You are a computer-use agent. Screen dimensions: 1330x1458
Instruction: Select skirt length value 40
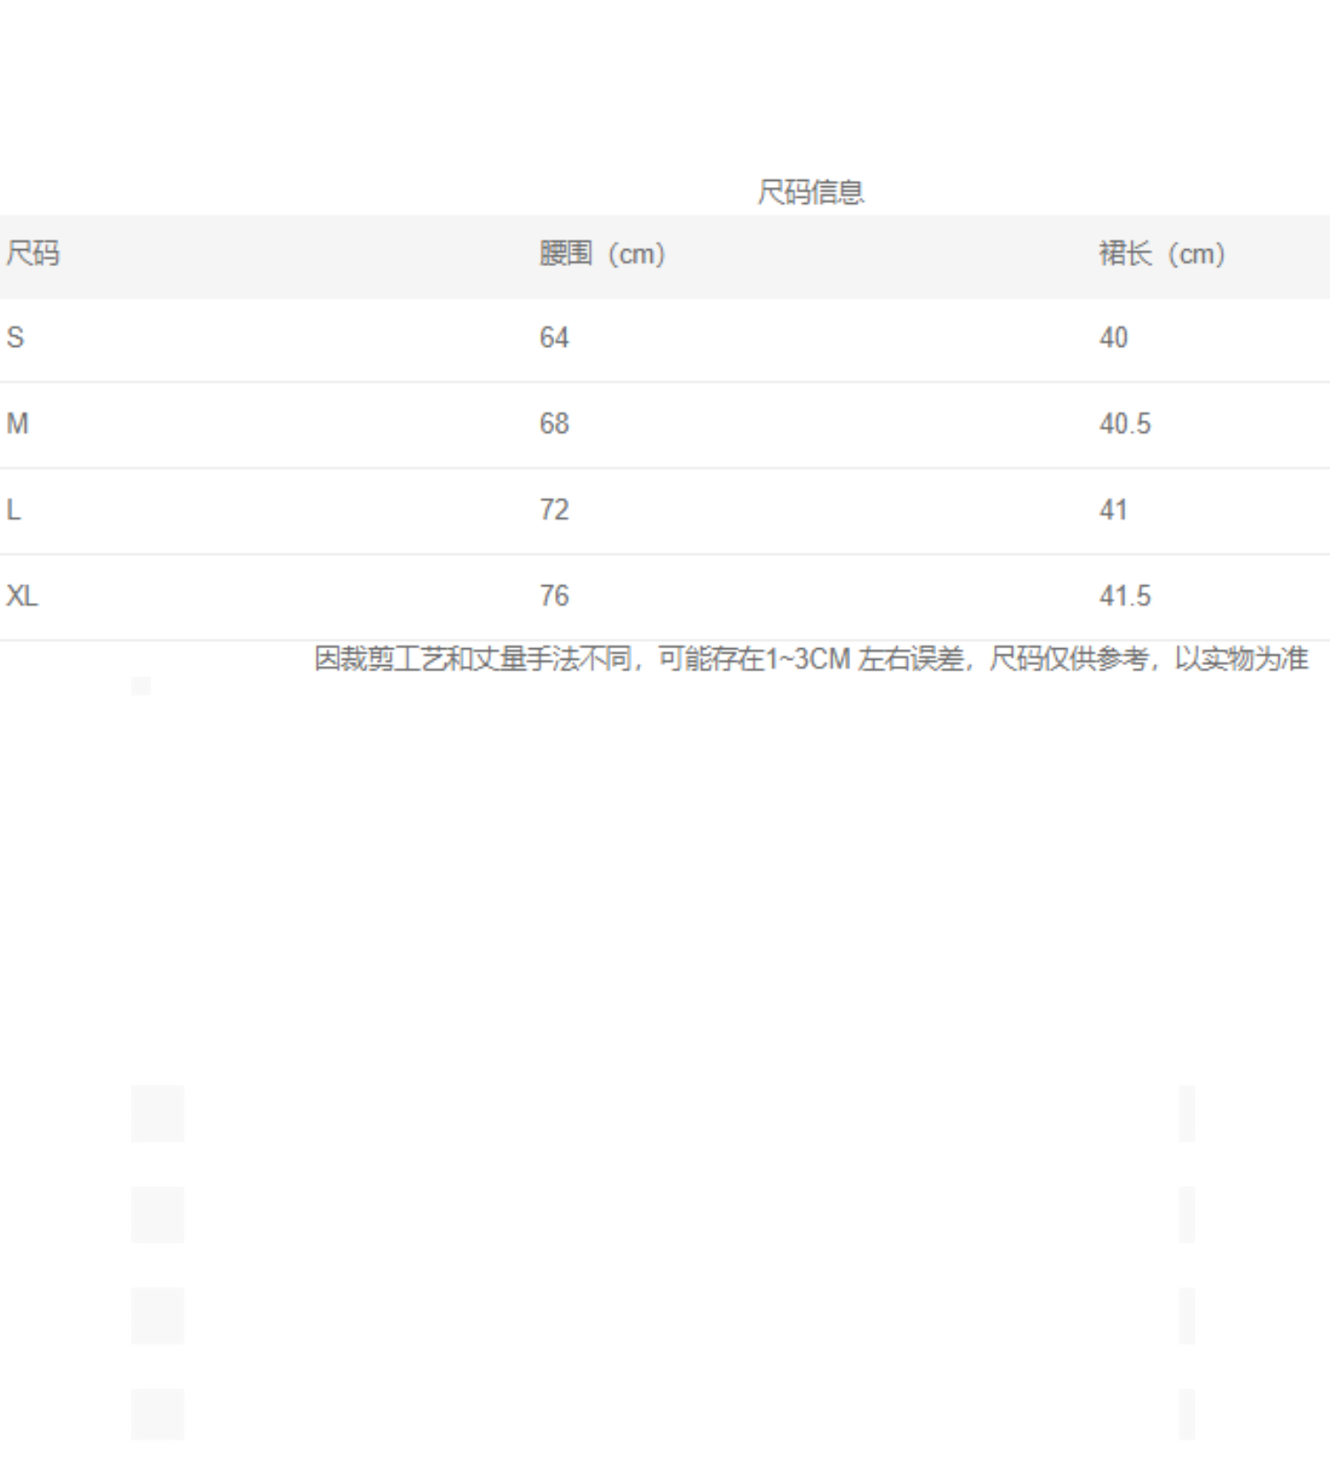[1114, 338]
